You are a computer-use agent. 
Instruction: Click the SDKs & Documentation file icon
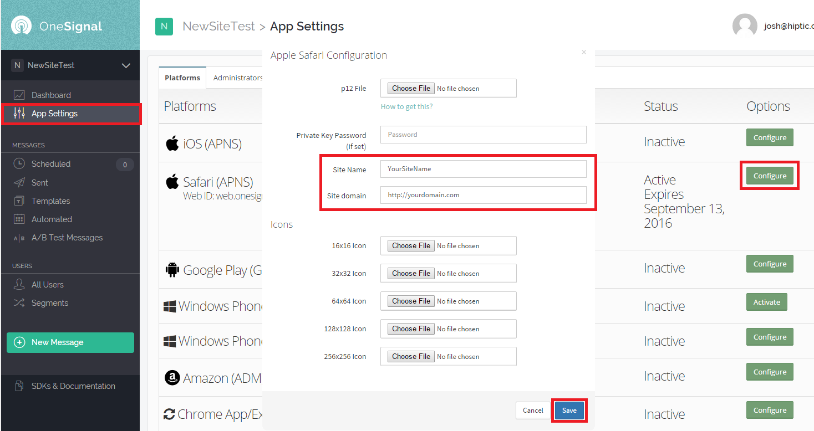click(19, 386)
